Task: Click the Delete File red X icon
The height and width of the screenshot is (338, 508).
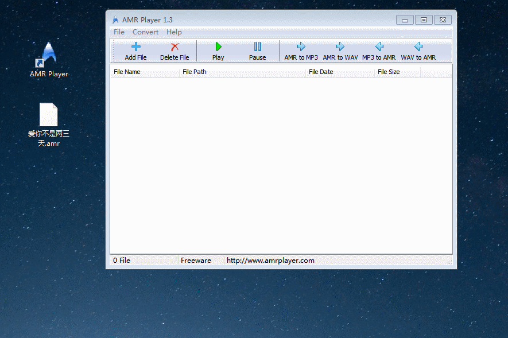Action: pyautogui.click(x=174, y=47)
